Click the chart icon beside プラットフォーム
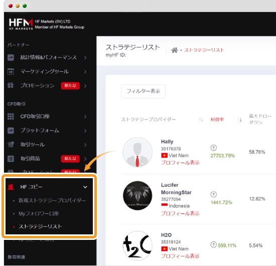 11,130
